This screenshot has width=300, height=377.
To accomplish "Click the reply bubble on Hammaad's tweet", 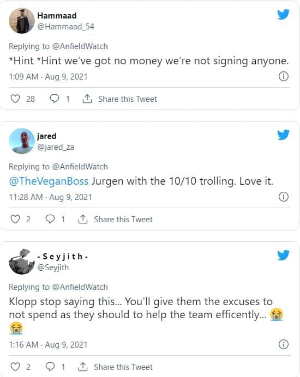I will click(x=55, y=99).
